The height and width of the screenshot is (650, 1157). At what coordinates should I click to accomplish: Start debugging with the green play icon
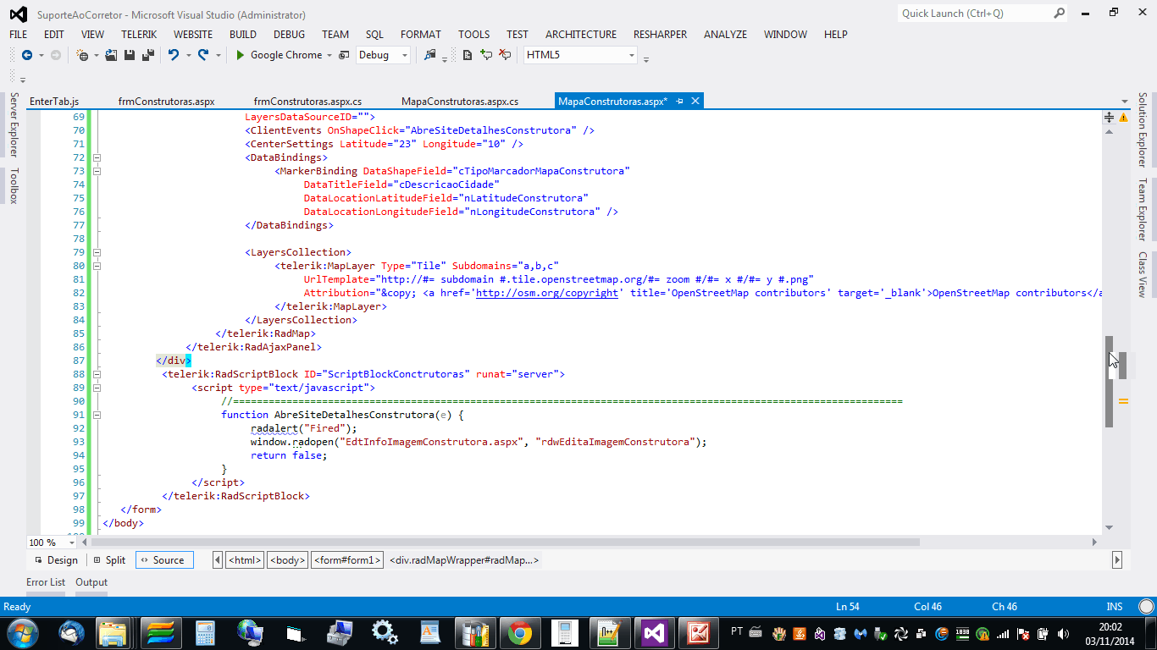tap(241, 55)
